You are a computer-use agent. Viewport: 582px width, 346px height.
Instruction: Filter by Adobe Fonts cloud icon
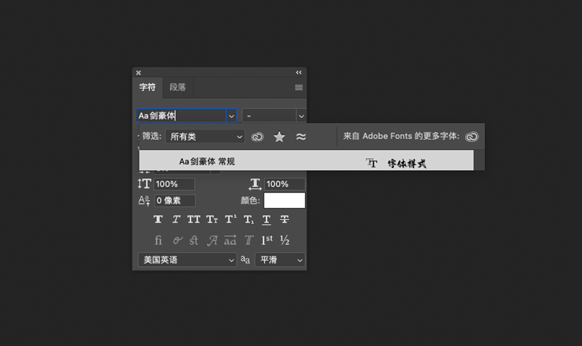[x=257, y=136]
